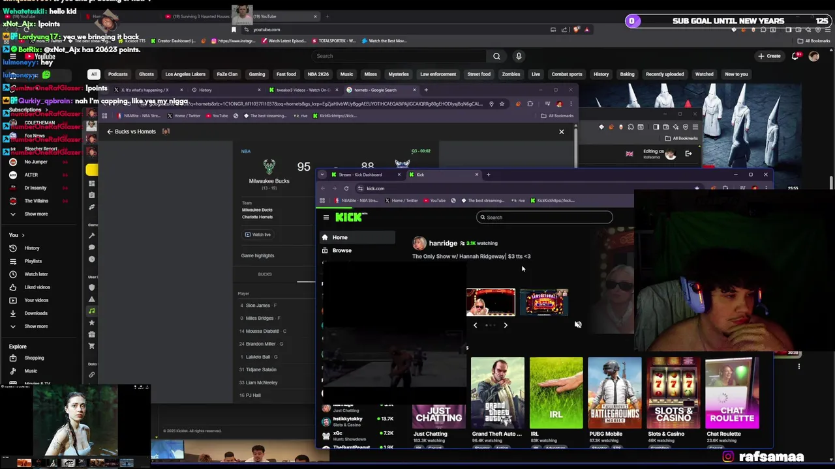Click the YouTube search box
Viewport: 835px width, 469px height.
click(x=398, y=56)
